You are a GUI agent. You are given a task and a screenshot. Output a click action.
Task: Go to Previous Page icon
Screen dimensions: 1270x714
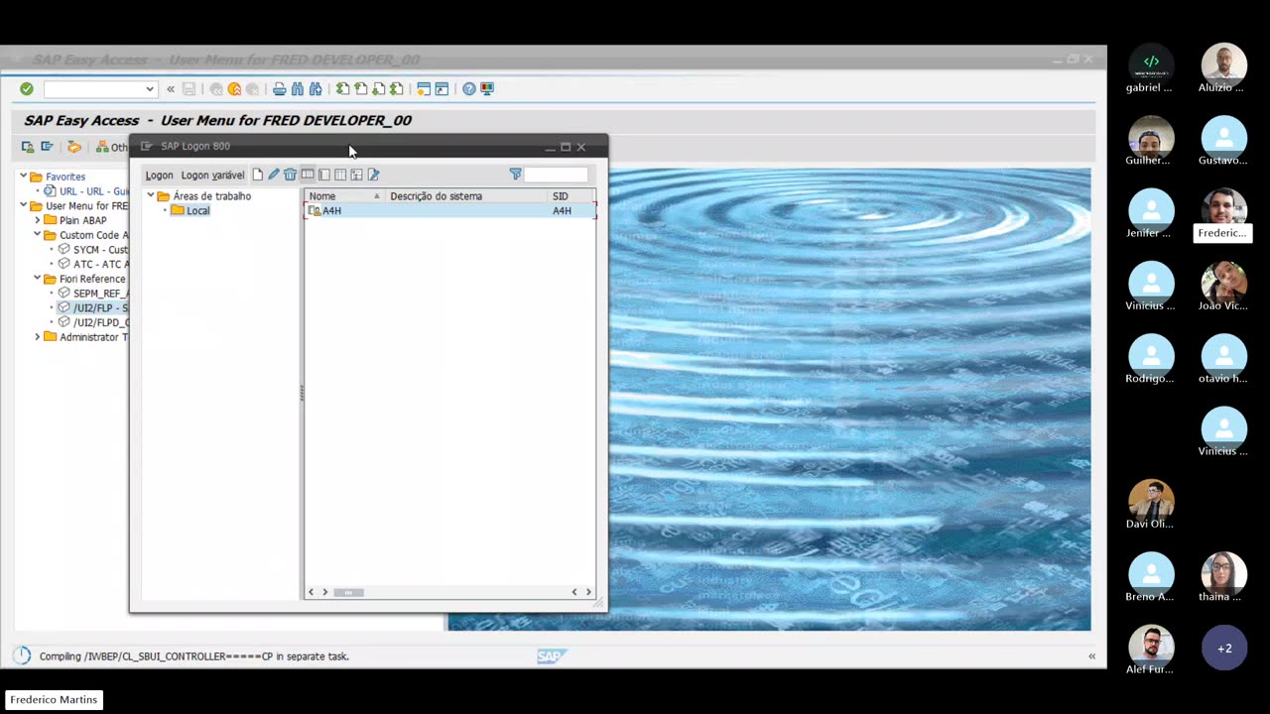point(360,89)
